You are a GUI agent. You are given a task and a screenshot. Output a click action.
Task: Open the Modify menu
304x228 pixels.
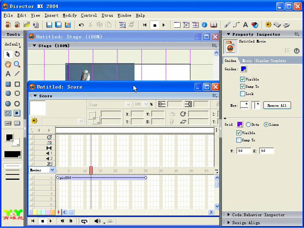(x=70, y=15)
